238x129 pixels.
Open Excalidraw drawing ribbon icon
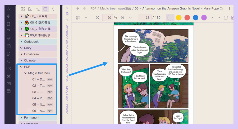(x=9, y=9)
